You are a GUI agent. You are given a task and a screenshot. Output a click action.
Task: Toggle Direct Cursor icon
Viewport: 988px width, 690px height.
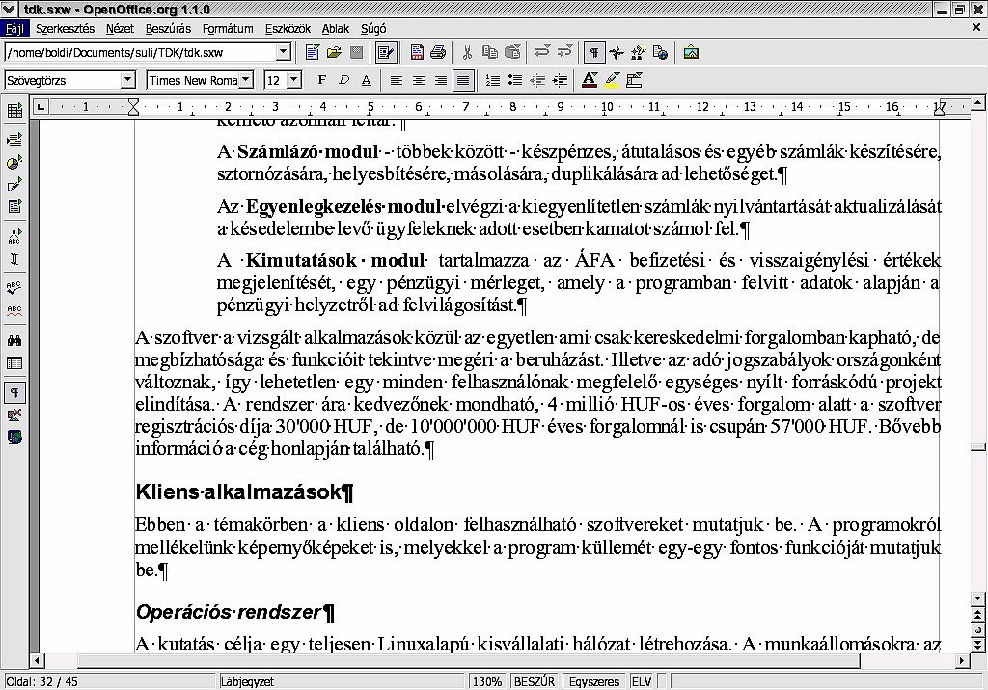(x=14, y=258)
